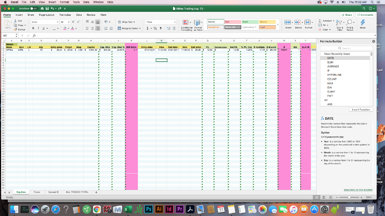Open Photoshop from the Dock
Viewport: 385px width, 216px height.
[149, 209]
